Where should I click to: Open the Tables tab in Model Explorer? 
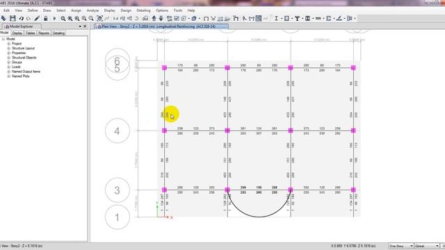[30, 33]
